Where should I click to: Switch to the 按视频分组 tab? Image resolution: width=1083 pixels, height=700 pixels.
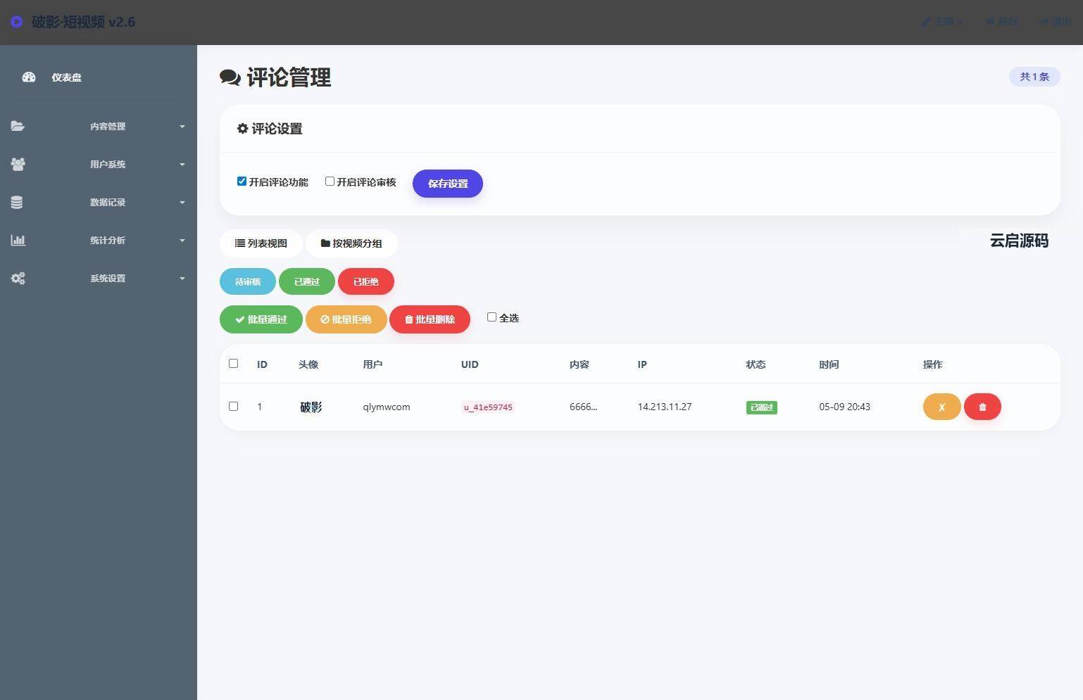click(x=351, y=243)
